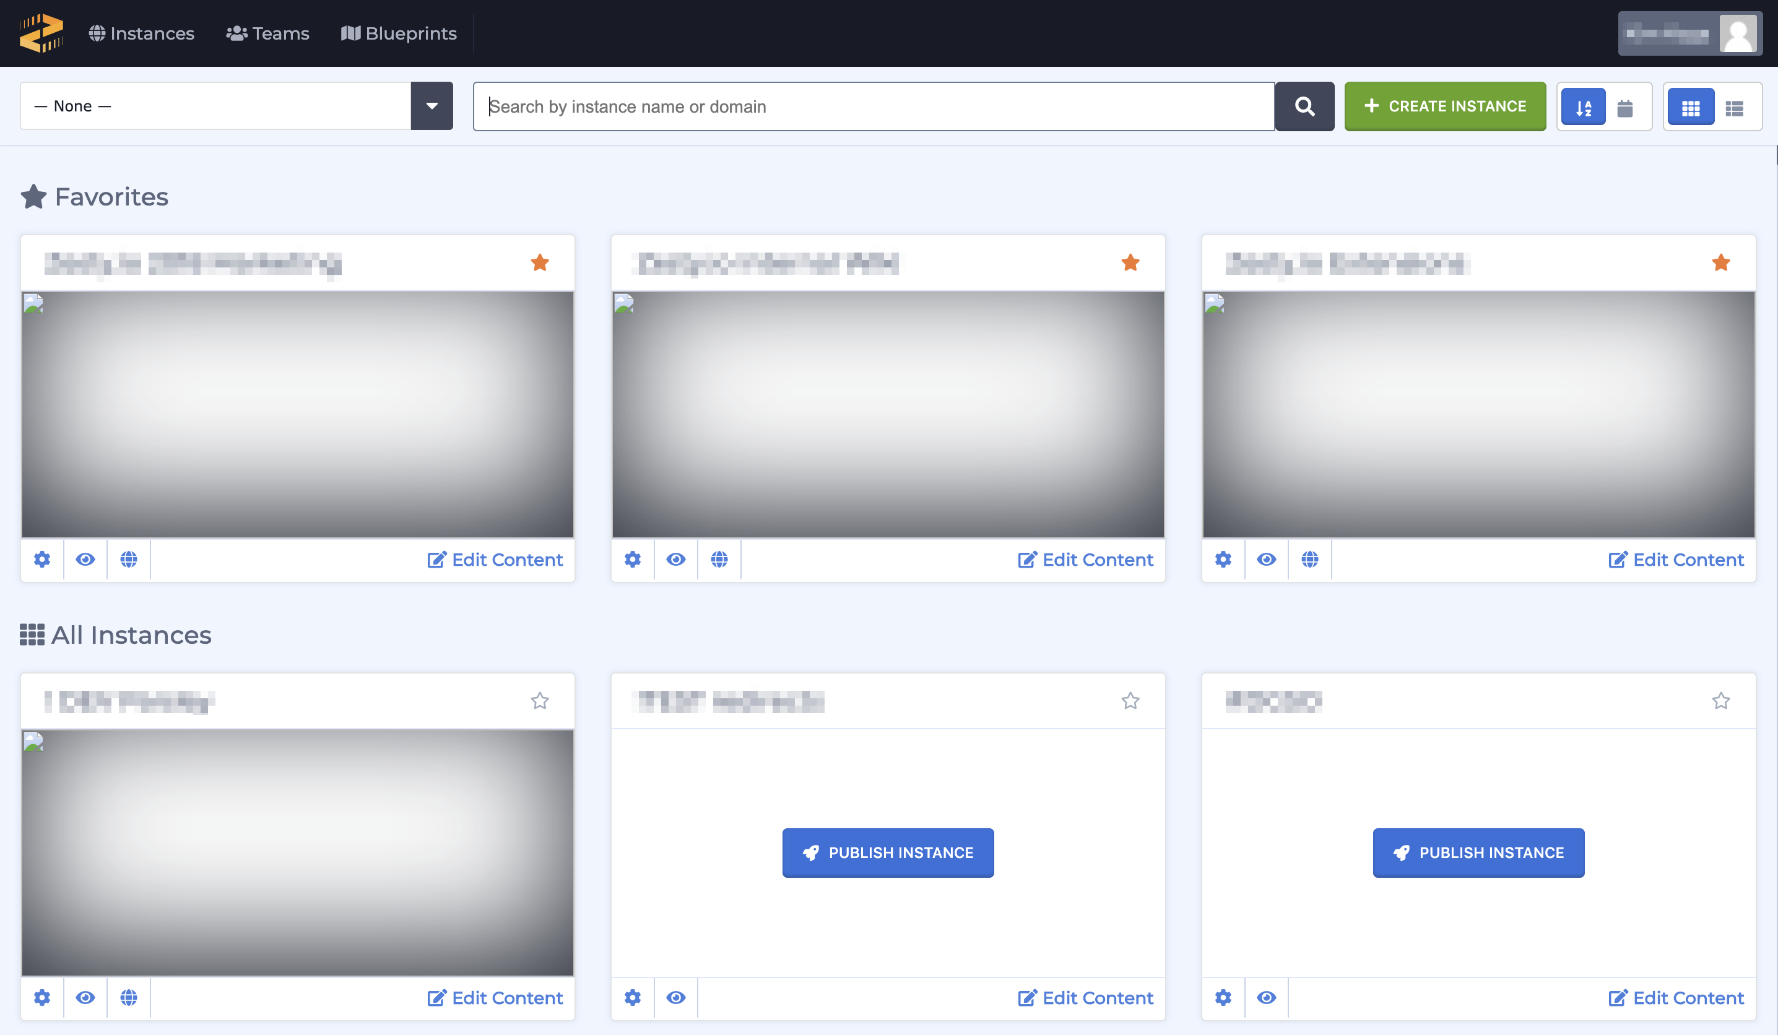Image resolution: width=1778 pixels, height=1035 pixels.
Task: Unfavorite the first Favorites card via its star
Action: (540, 262)
